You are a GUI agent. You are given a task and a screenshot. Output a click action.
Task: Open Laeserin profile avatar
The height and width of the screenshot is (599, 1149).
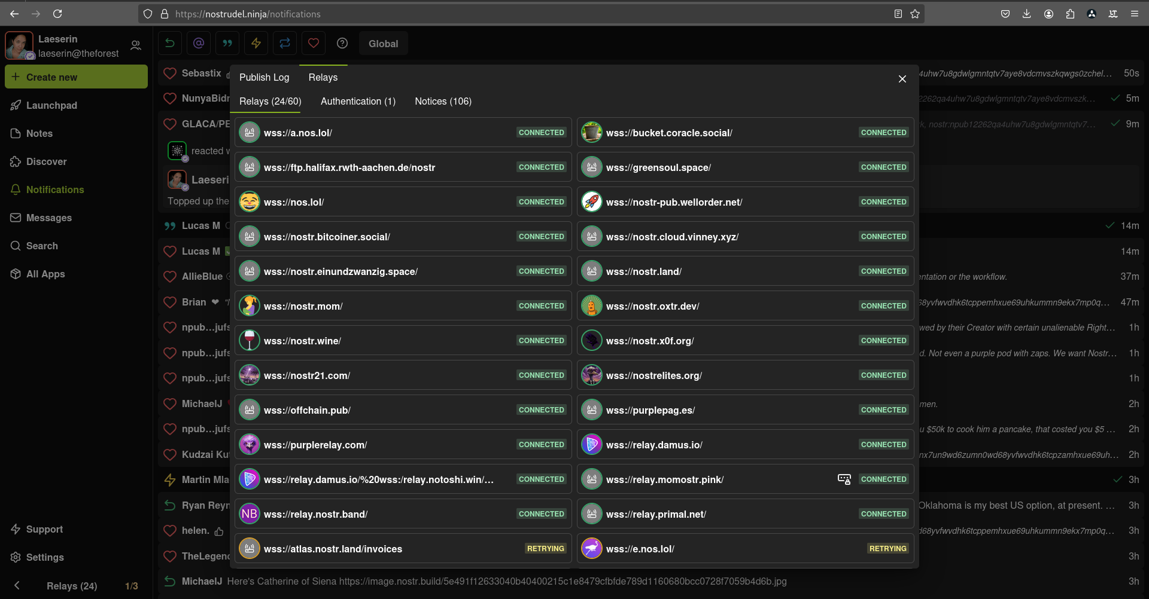tap(19, 45)
